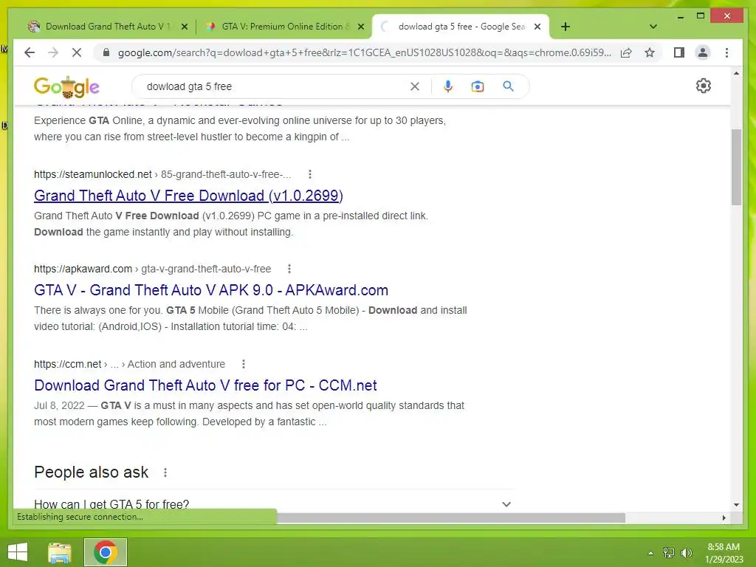Select the dowload gta 5 free tab
The height and width of the screenshot is (567, 756).
[461, 27]
